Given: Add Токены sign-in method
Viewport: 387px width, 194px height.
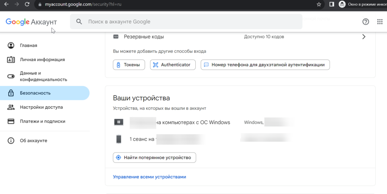Looking at the screenshot, I should (129, 65).
